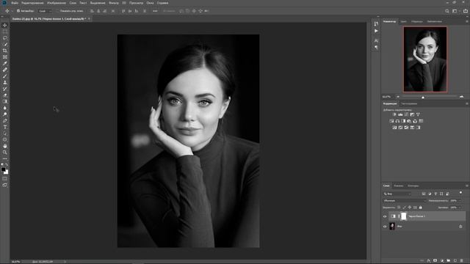Delete layer with trash icon

point(462,261)
